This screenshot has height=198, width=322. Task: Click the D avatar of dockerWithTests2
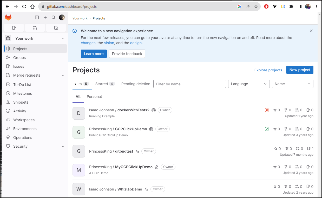(x=79, y=113)
